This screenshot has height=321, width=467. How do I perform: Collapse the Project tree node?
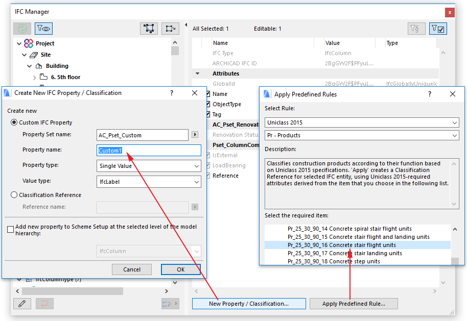click(x=19, y=43)
